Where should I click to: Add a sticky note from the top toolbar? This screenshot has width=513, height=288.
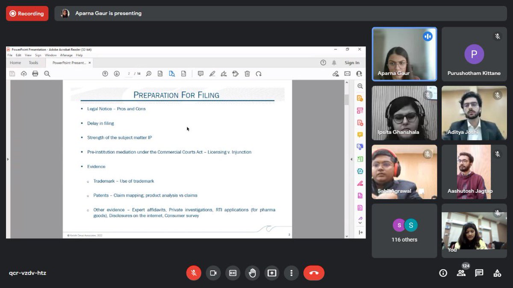(x=200, y=73)
